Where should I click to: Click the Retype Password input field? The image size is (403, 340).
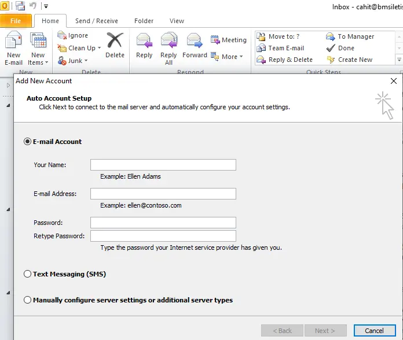click(163, 236)
